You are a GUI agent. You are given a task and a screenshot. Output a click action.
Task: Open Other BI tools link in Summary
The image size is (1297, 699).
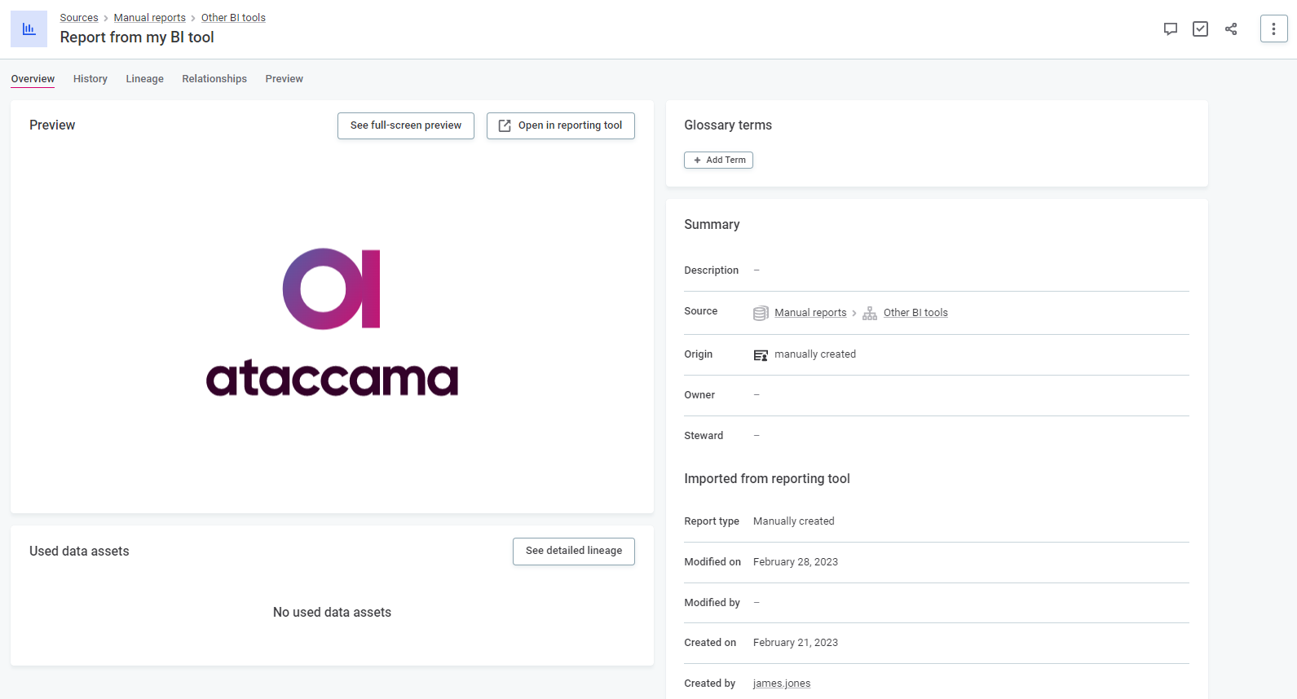[x=915, y=313]
